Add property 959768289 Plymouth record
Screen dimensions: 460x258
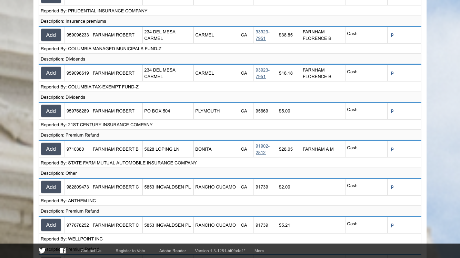click(x=51, y=111)
